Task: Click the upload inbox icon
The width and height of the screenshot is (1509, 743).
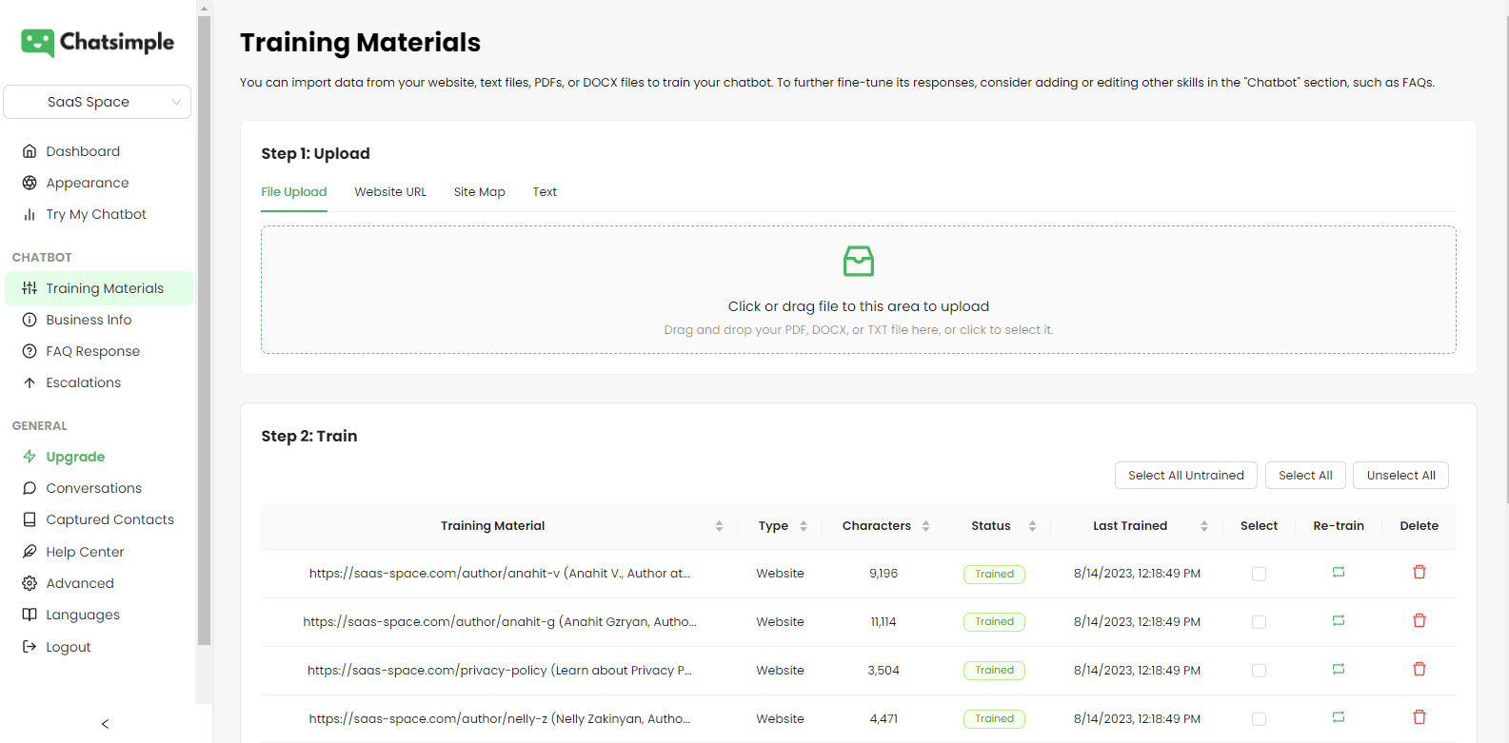Action: coord(858,261)
